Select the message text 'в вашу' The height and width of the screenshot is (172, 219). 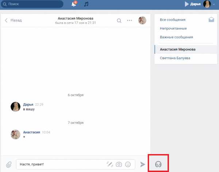pos(29,109)
